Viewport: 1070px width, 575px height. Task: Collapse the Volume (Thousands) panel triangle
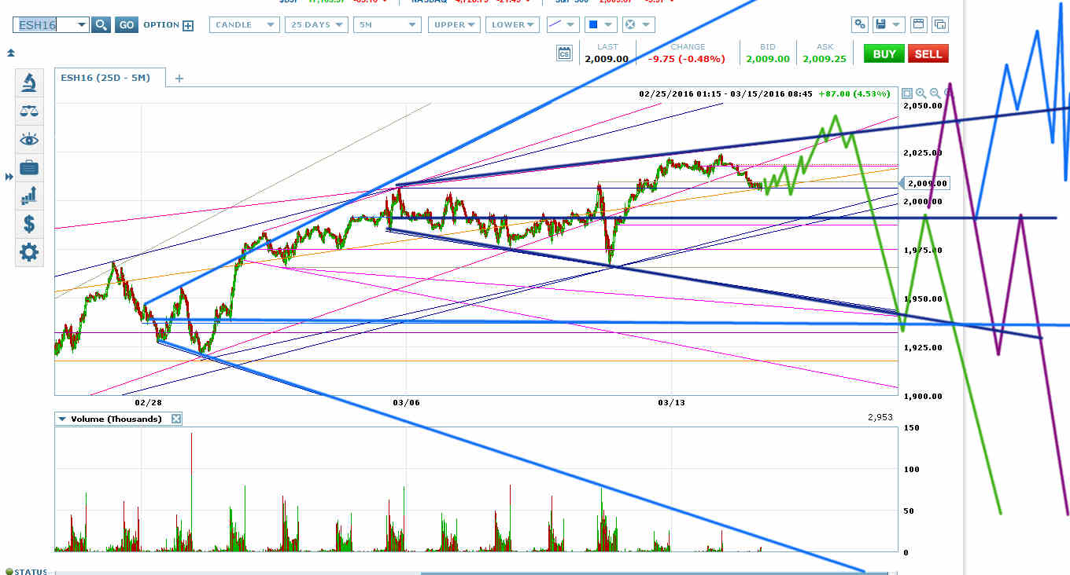coord(62,419)
